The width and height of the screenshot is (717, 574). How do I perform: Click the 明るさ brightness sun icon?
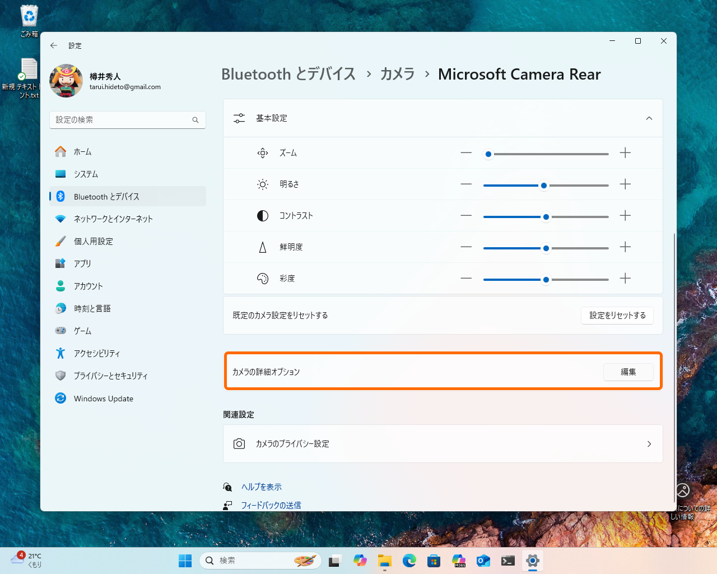click(263, 184)
